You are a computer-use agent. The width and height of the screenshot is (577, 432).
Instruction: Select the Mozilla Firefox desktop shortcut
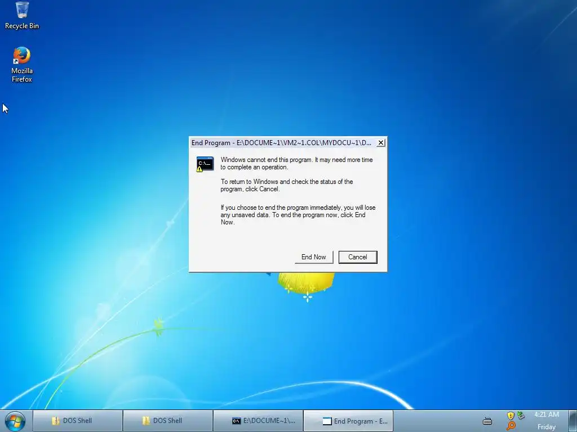pos(22,65)
